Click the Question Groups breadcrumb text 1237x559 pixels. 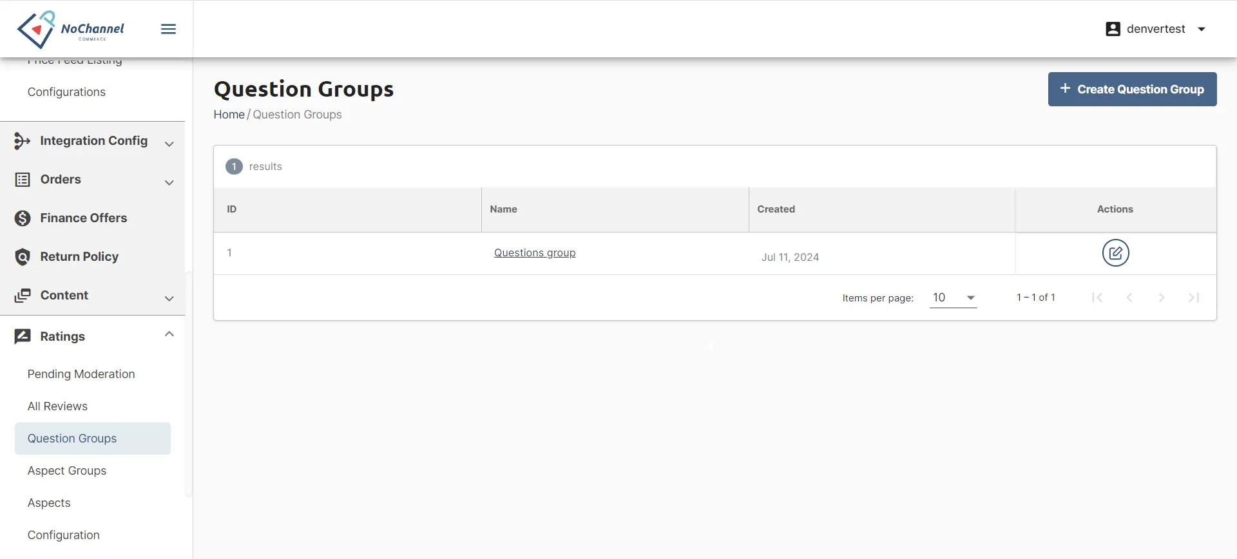pyautogui.click(x=297, y=115)
